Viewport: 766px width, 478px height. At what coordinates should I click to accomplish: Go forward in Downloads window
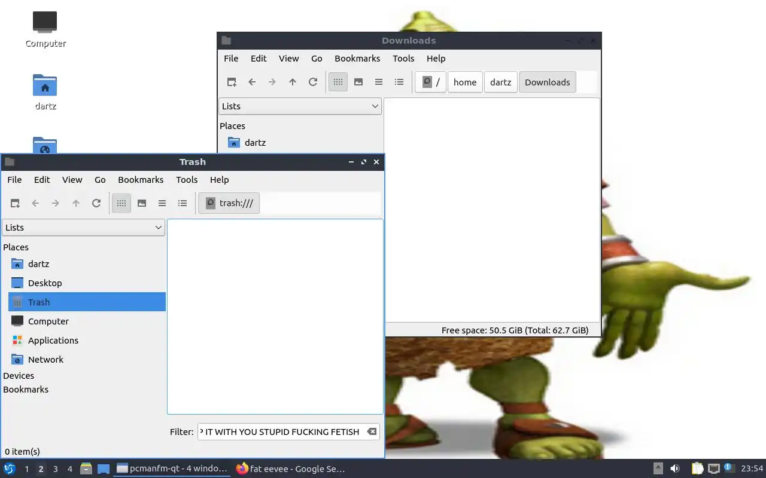tap(272, 82)
